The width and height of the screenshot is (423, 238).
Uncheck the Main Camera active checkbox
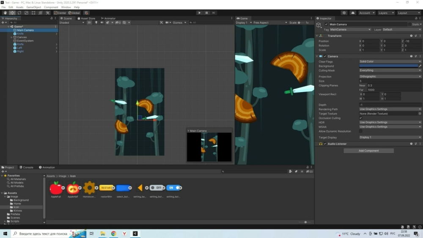326,25
